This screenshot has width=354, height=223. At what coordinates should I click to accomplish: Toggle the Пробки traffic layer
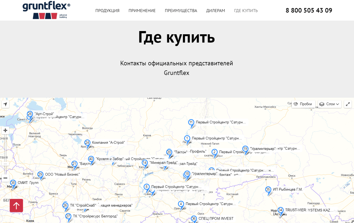pos(304,104)
